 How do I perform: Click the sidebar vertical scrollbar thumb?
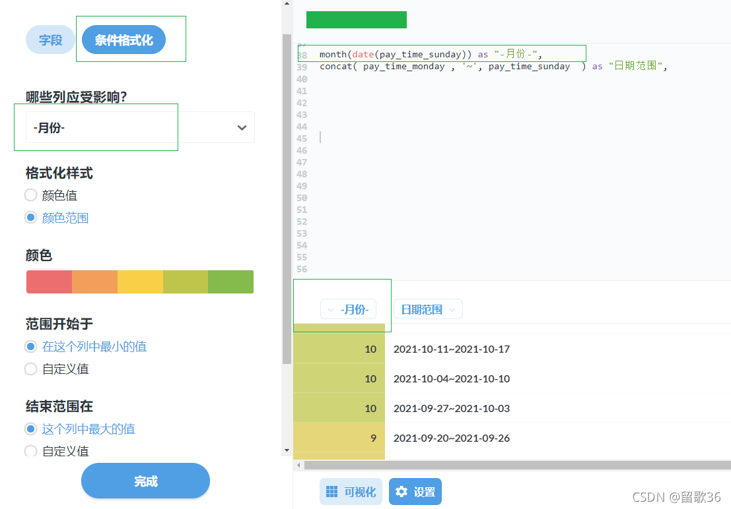point(287,199)
